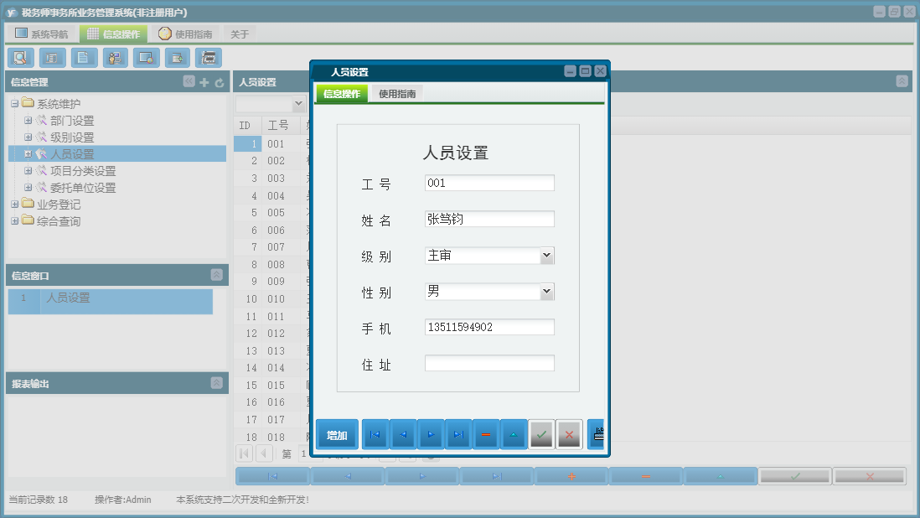920x518 pixels.
Task: Click the print icon at the 人员设置 dialog's bottom right
Action: [x=596, y=435]
